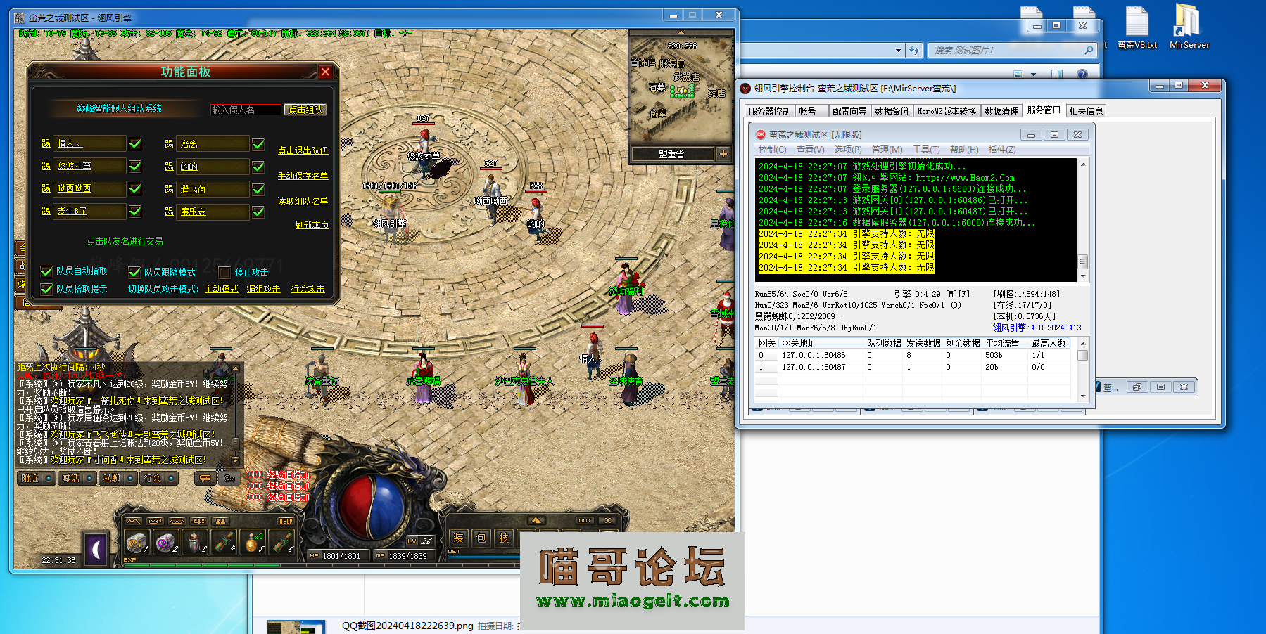Click the scroll item in quick slot 1

click(136, 542)
